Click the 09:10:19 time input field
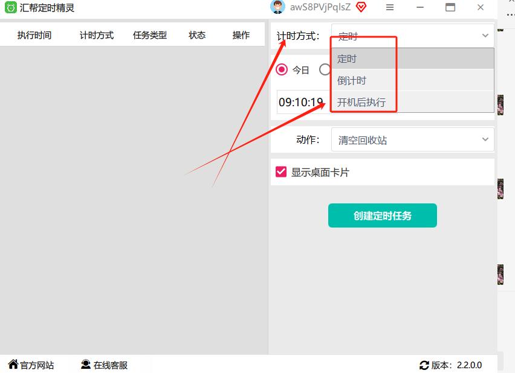 301,103
